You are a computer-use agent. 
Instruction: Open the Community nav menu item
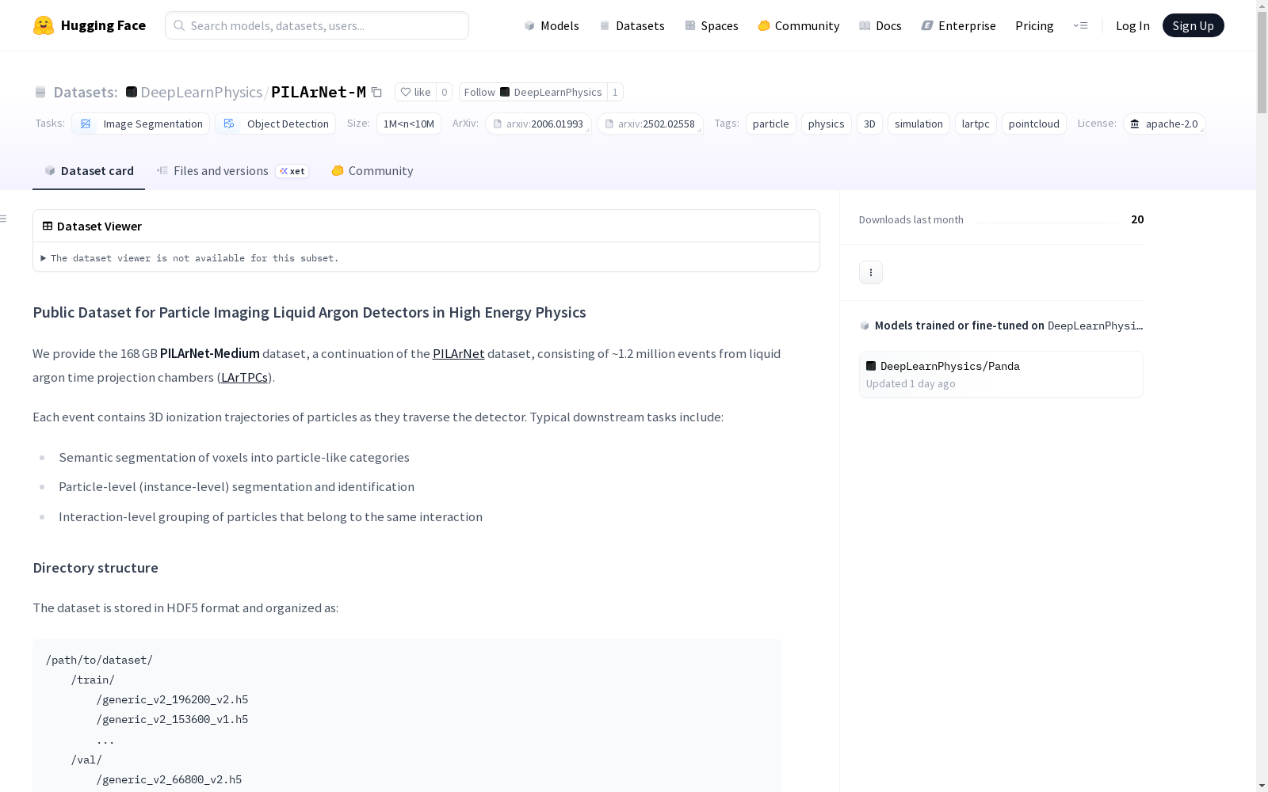pyautogui.click(x=799, y=25)
